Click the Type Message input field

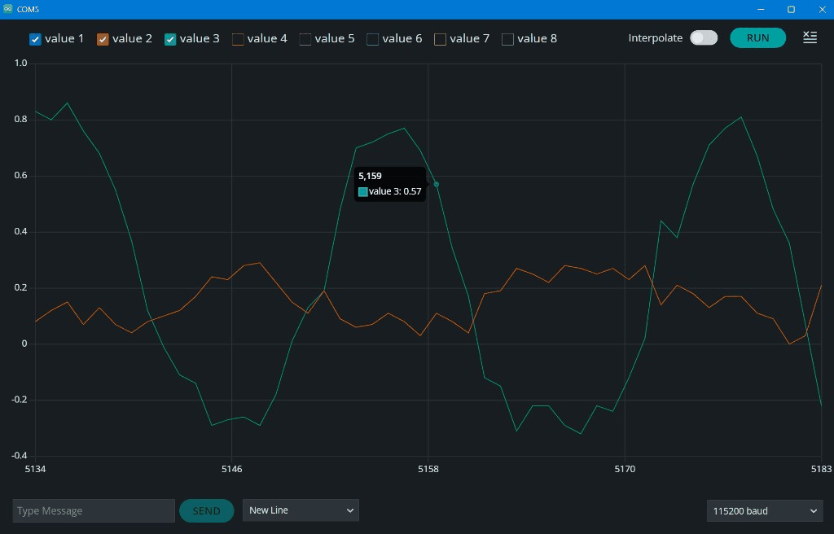tap(94, 510)
